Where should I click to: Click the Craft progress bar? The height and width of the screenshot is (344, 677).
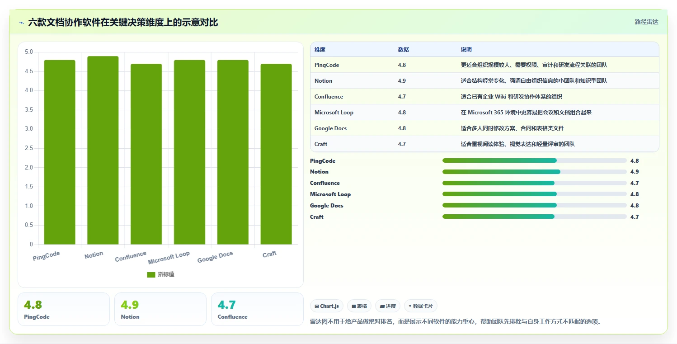535,217
